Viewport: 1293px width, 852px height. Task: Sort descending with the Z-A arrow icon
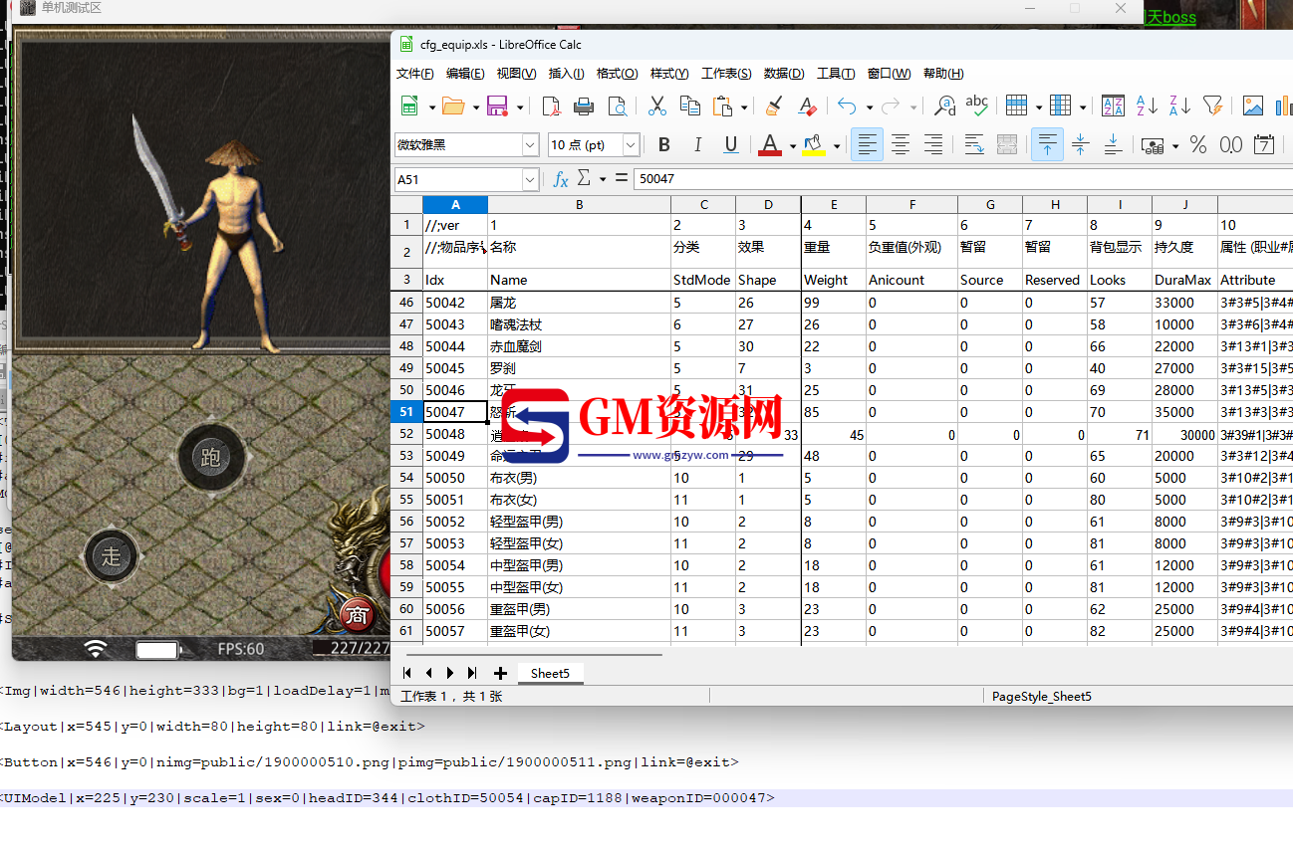pos(1179,106)
